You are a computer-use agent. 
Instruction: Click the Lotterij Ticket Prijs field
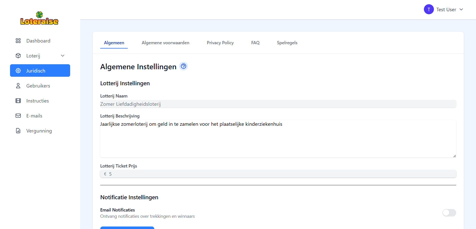tap(278, 174)
